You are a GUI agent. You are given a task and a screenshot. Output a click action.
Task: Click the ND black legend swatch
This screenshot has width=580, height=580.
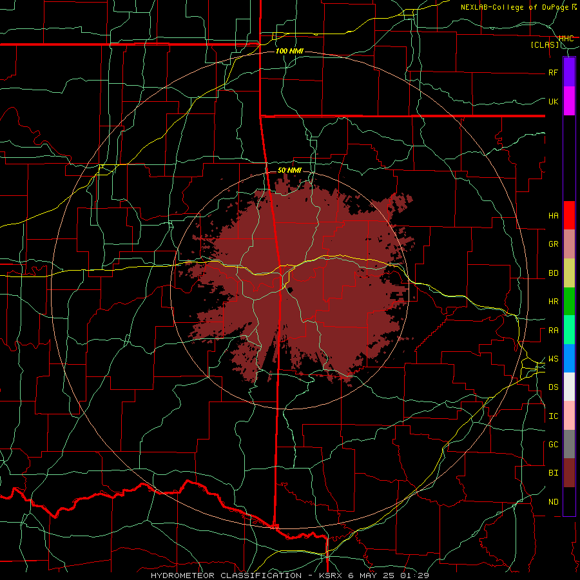point(569,501)
